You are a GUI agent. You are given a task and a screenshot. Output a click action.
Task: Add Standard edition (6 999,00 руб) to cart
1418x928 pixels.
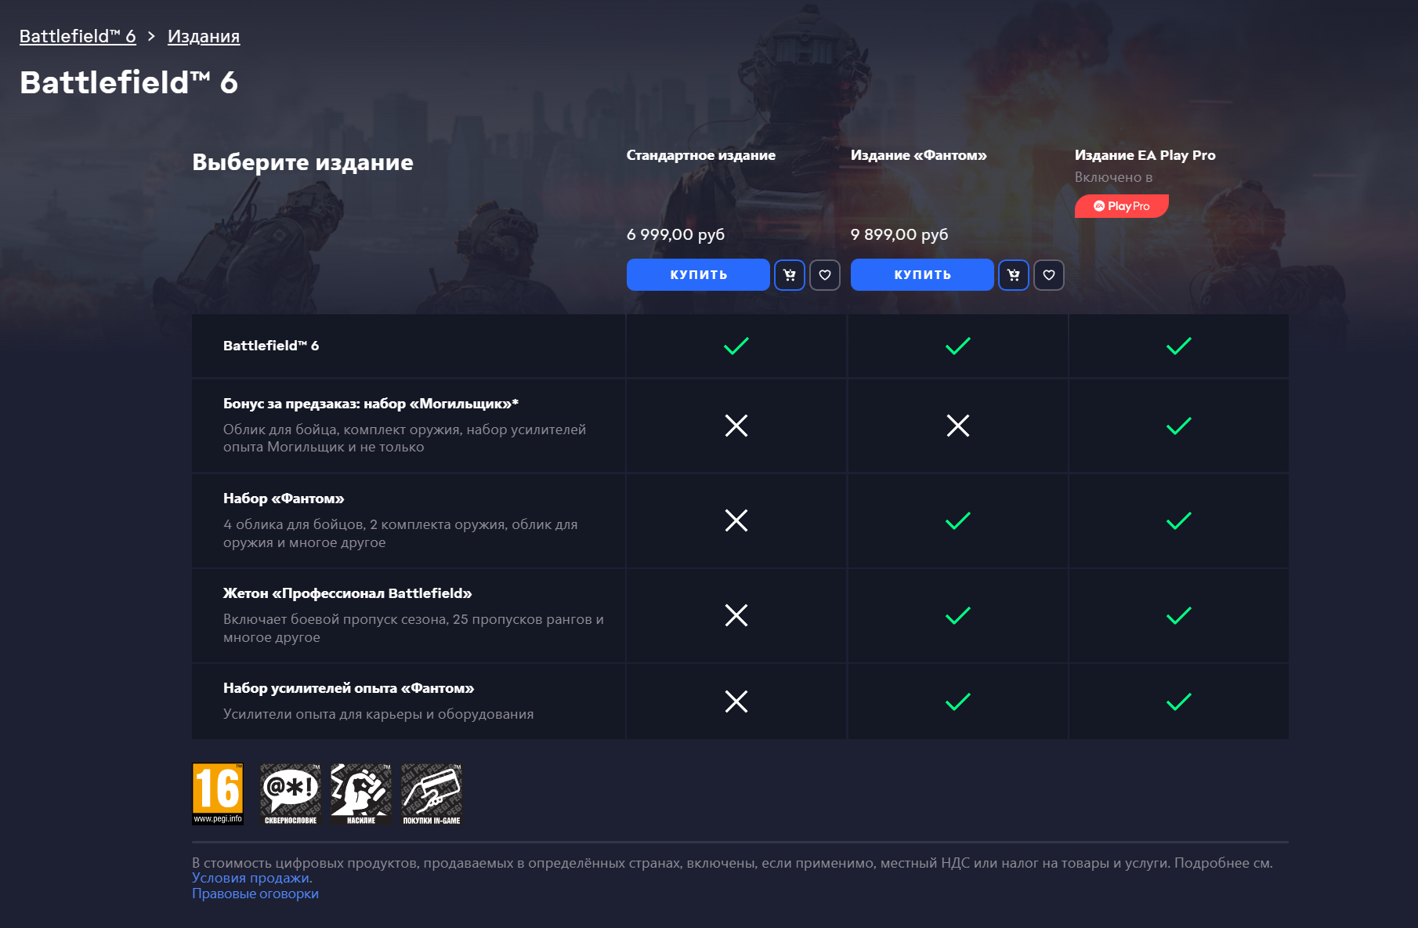tap(790, 275)
